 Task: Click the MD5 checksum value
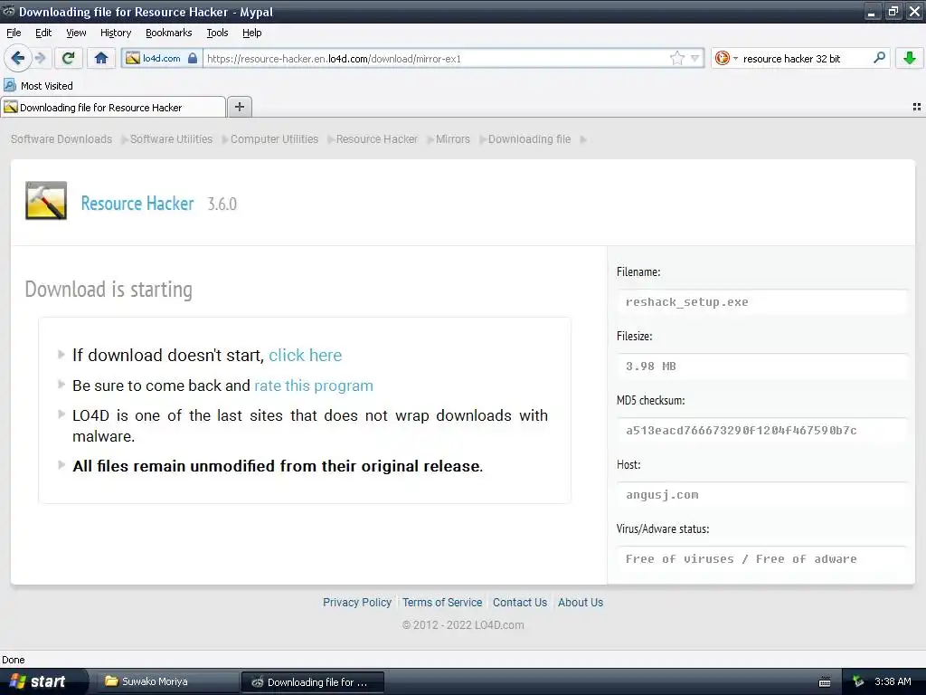pyautogui.click(x=742, y=430)
